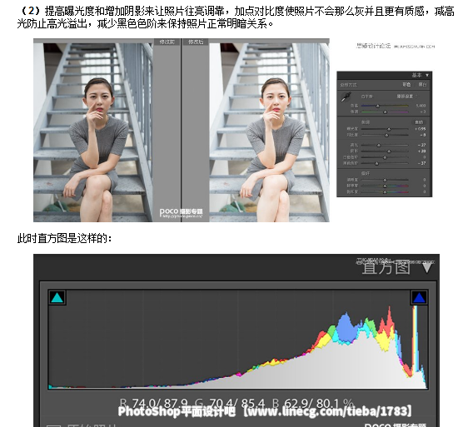Click the 曝光度 exposure slider handle
458x427 pixels.
(389, 129)
